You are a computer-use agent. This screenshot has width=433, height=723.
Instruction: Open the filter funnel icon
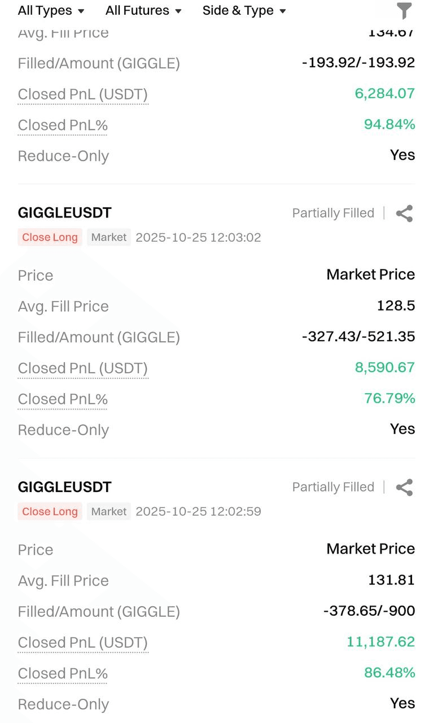pos(404,10)
